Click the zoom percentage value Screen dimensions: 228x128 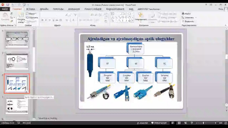coord(221,123)
